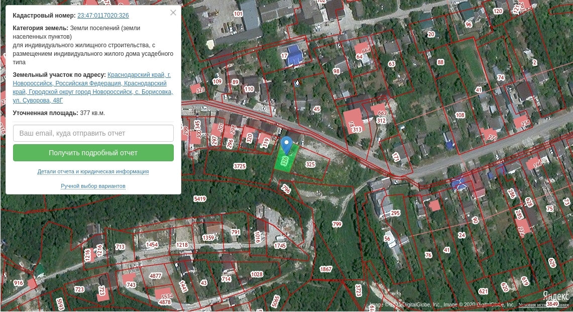
Task: Select parcel label 3725
Action: (x=240, y=166)
